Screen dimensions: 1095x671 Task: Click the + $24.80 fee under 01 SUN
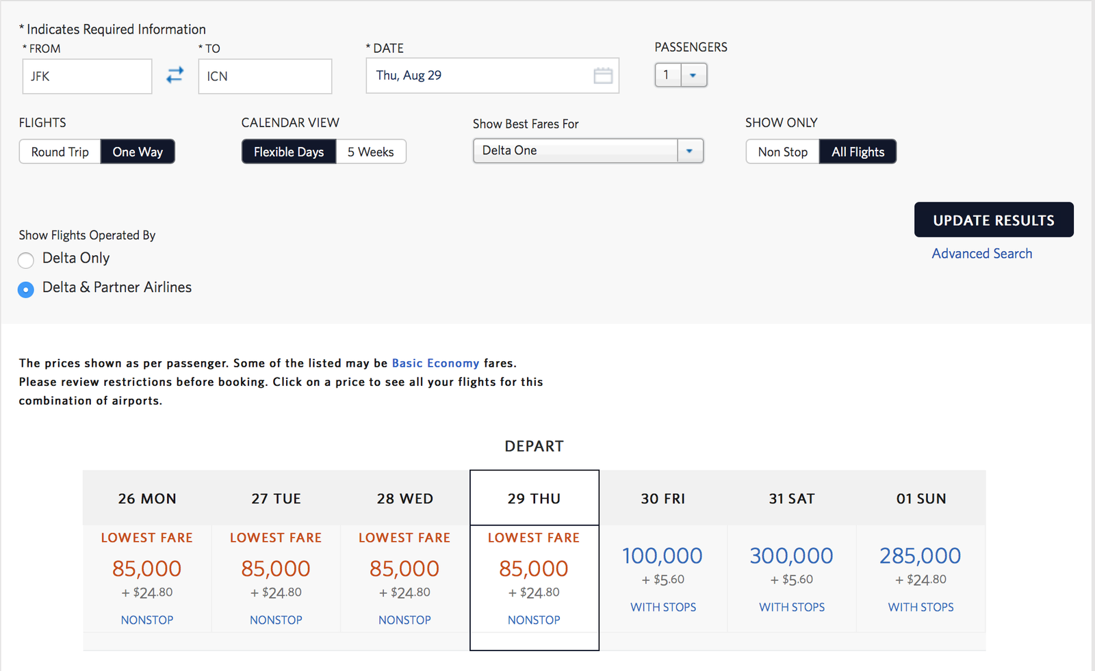tap(921, 580)
